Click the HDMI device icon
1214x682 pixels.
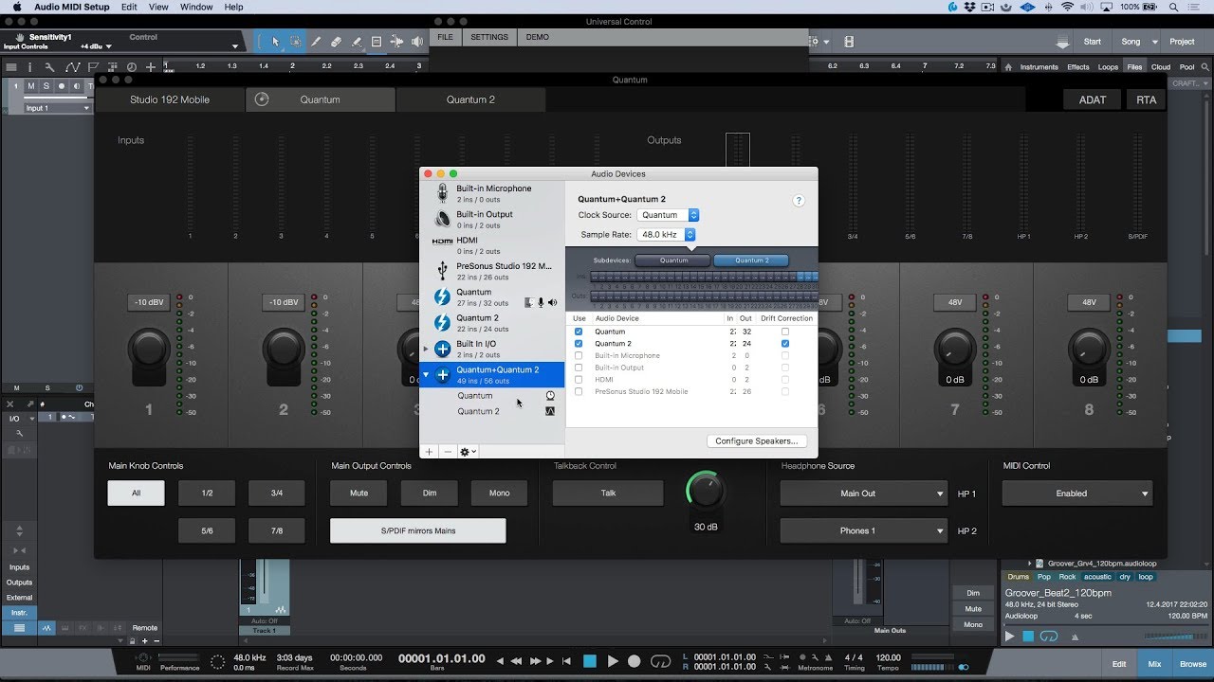click(442, 242)
